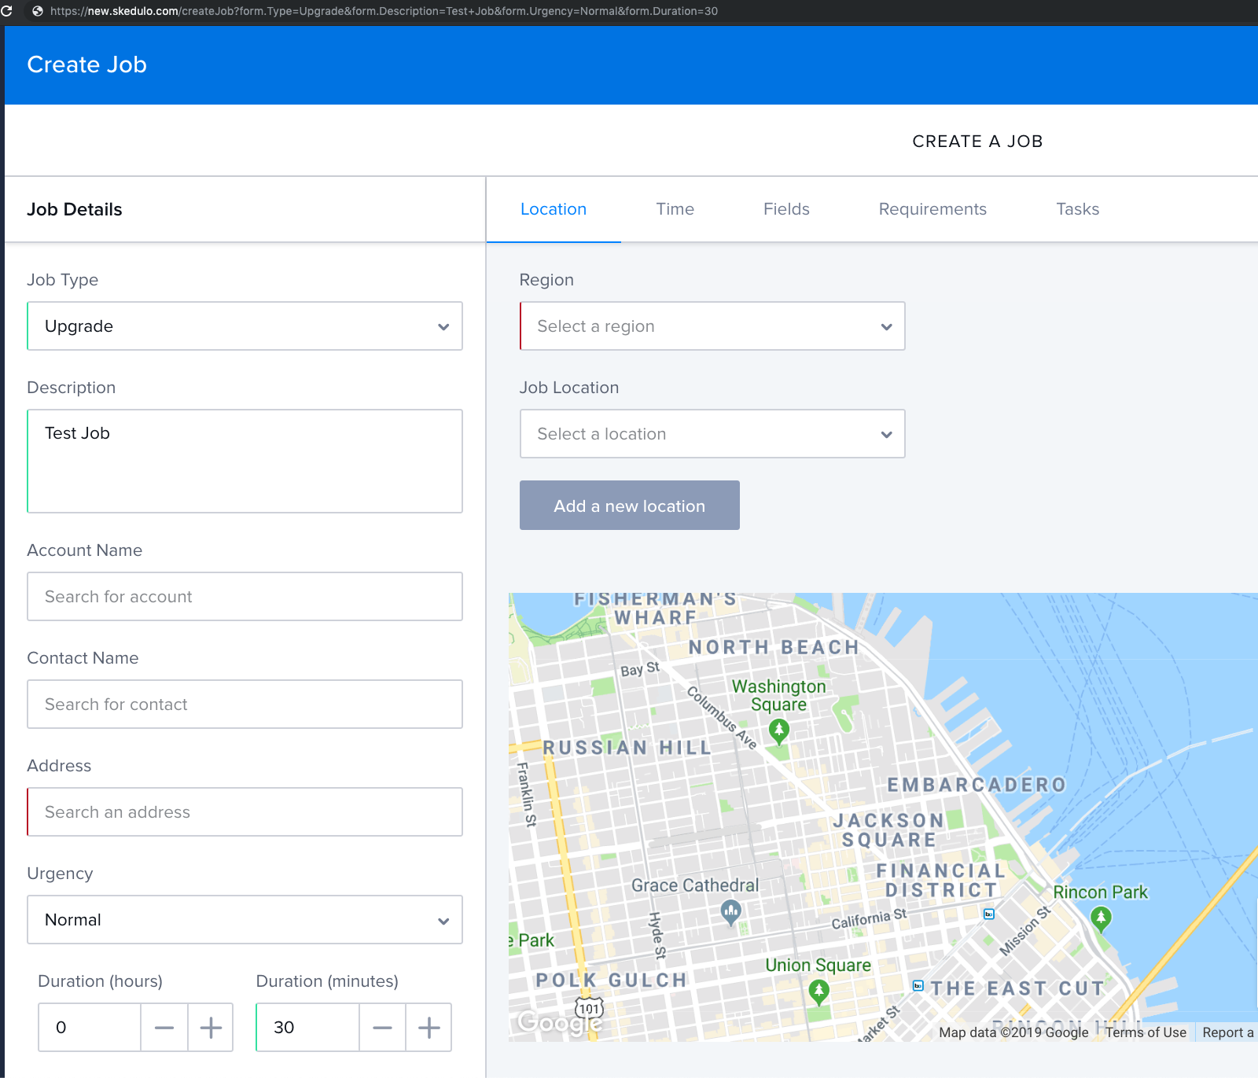The width and height of the screenshot is (1258, 1078).
Task: Expand the Select a region dropdown
Action: coord(712,326)
